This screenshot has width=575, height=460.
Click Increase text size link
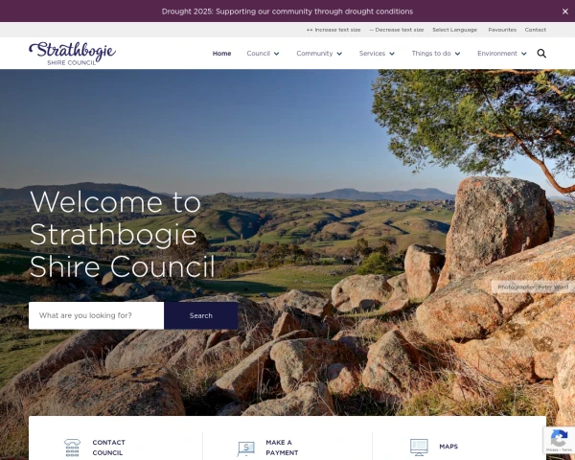333,30
